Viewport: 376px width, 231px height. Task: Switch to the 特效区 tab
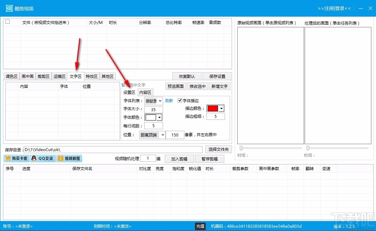92,76
